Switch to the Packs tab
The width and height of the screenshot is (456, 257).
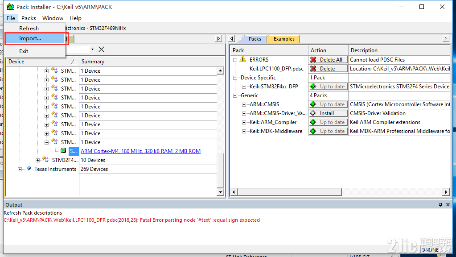pos(255,39)
